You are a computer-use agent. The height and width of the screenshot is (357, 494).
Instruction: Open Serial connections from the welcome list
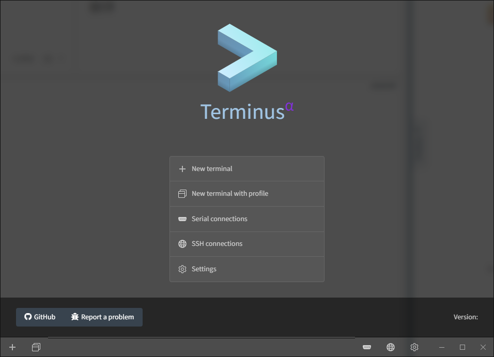coord(246,219)
